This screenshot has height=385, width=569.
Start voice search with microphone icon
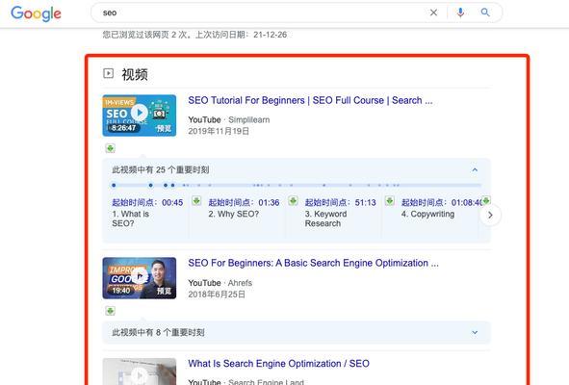coord(460,13)
